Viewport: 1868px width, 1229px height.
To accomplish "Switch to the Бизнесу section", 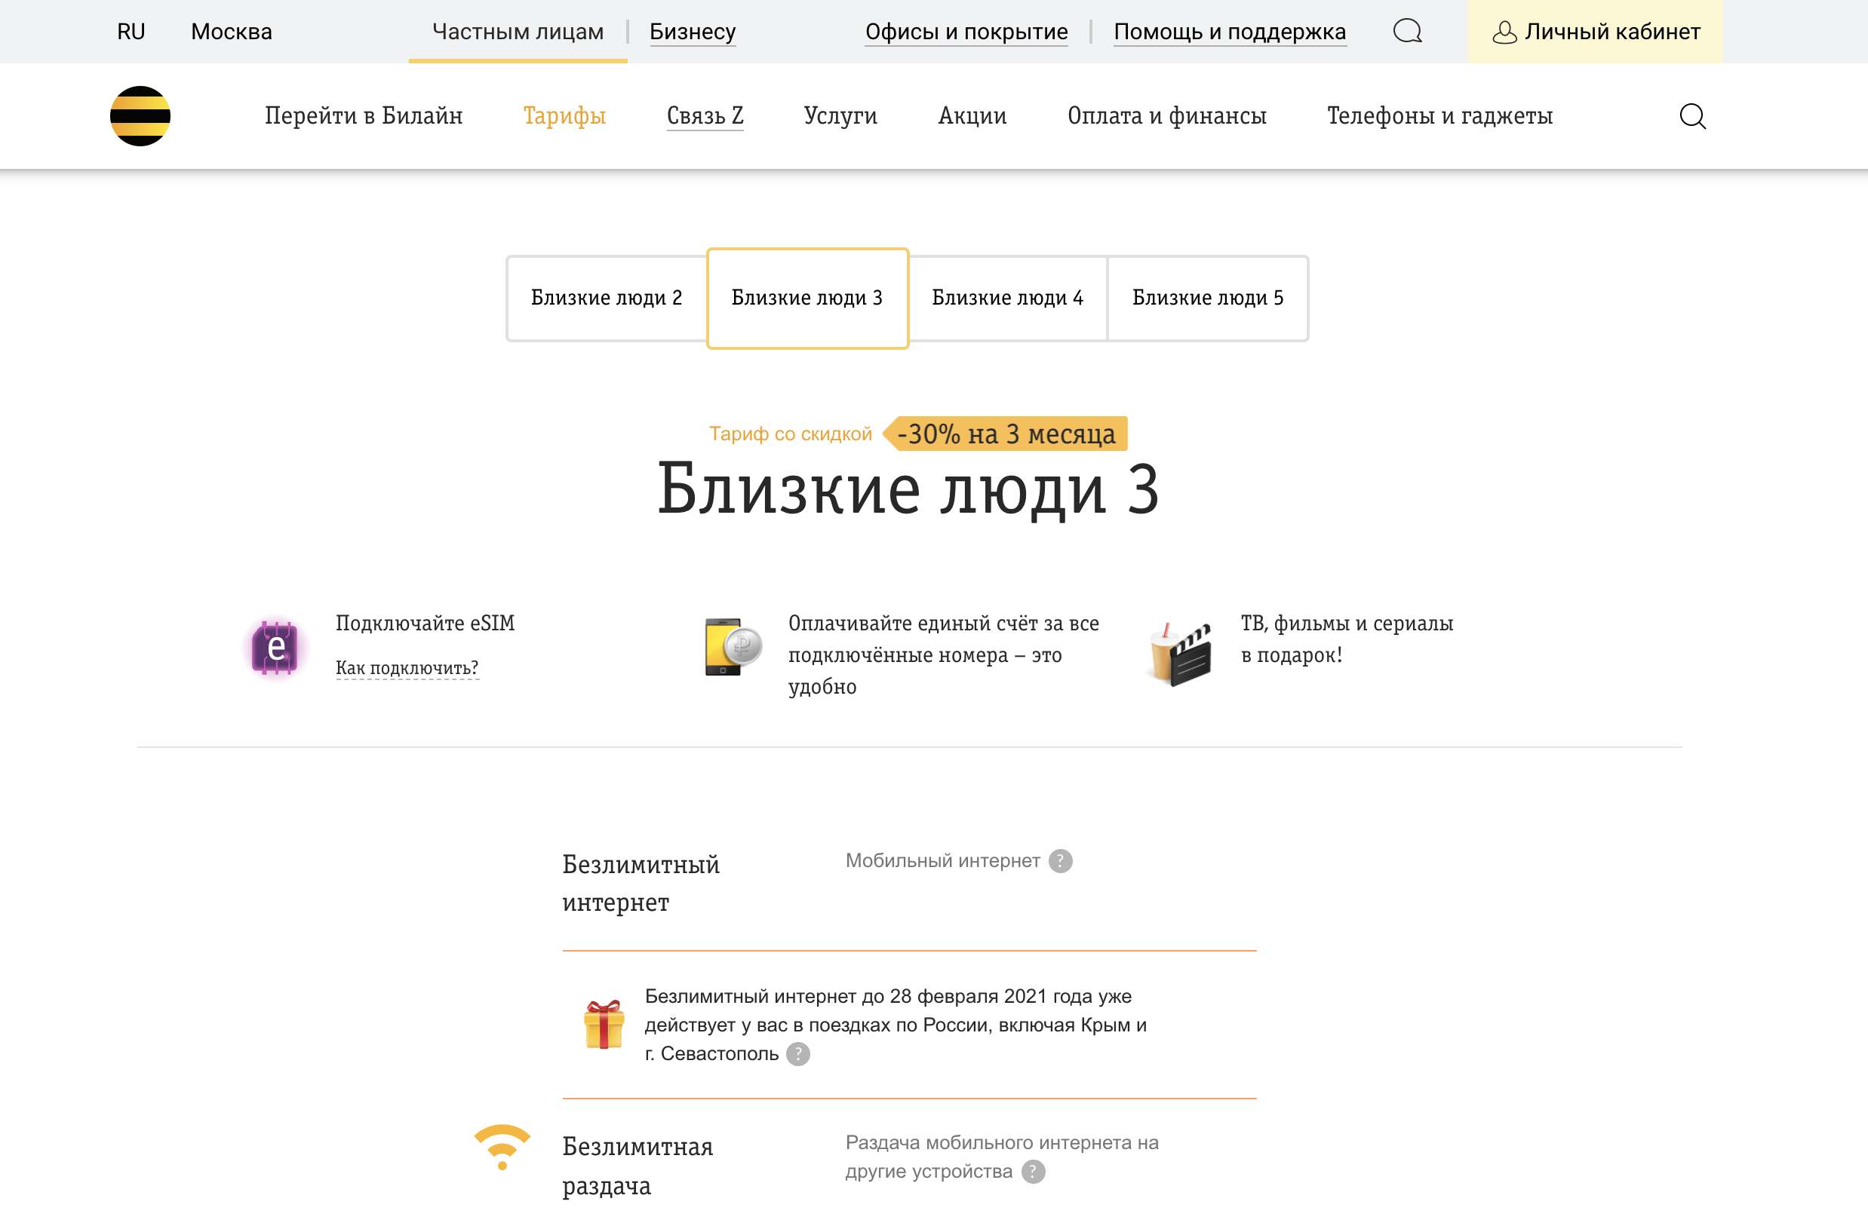I will point(693,32).
